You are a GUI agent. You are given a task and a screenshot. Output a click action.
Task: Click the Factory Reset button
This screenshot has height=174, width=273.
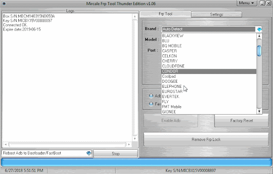tap(241, 121)
